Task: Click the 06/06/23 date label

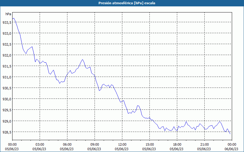Action: point(232,149)
